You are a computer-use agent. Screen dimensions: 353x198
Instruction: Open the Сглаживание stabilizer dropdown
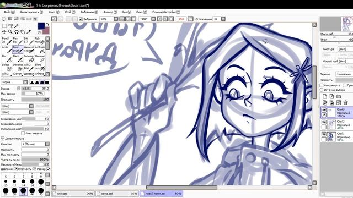point(223,19)
